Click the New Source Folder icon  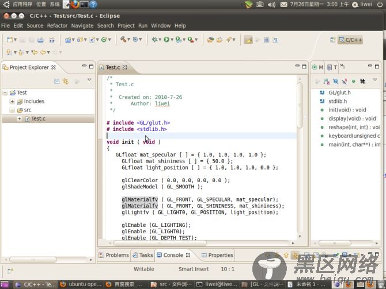tap(80, 40)
